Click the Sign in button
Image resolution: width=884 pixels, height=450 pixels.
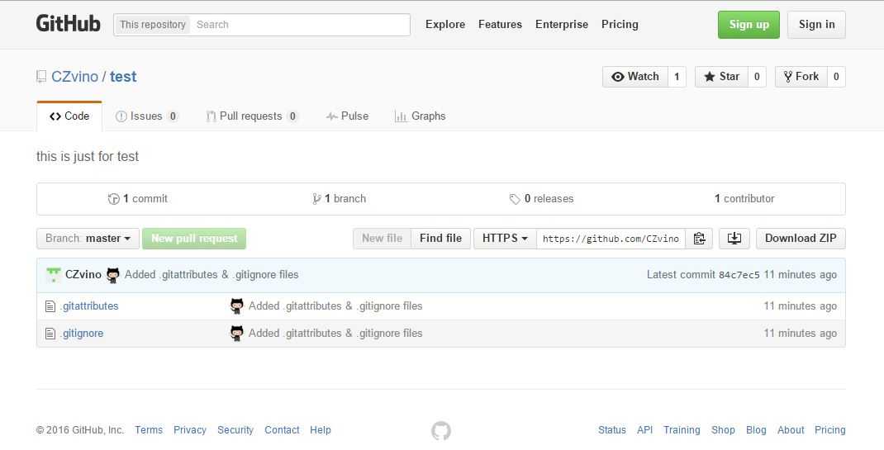(x=816, y=25)
